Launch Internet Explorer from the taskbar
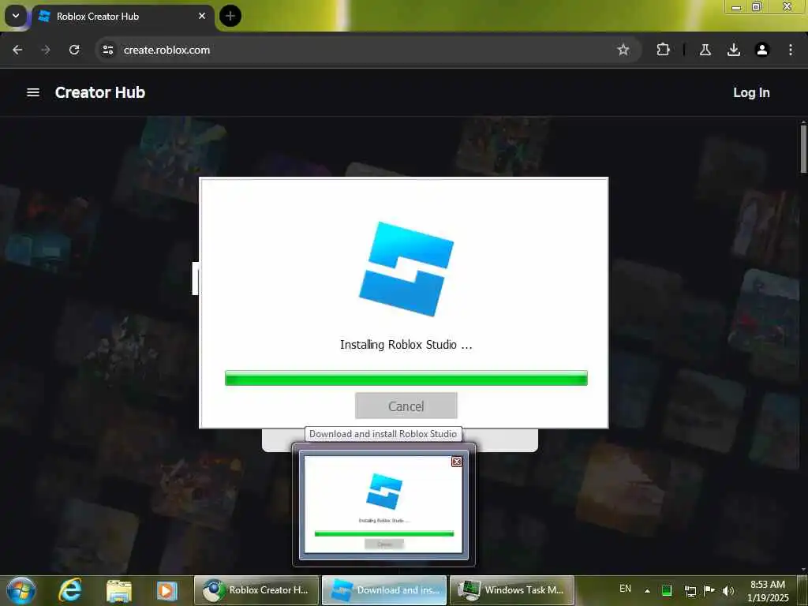Viewport: 808px width, 606px height. (x=70, y=590)
